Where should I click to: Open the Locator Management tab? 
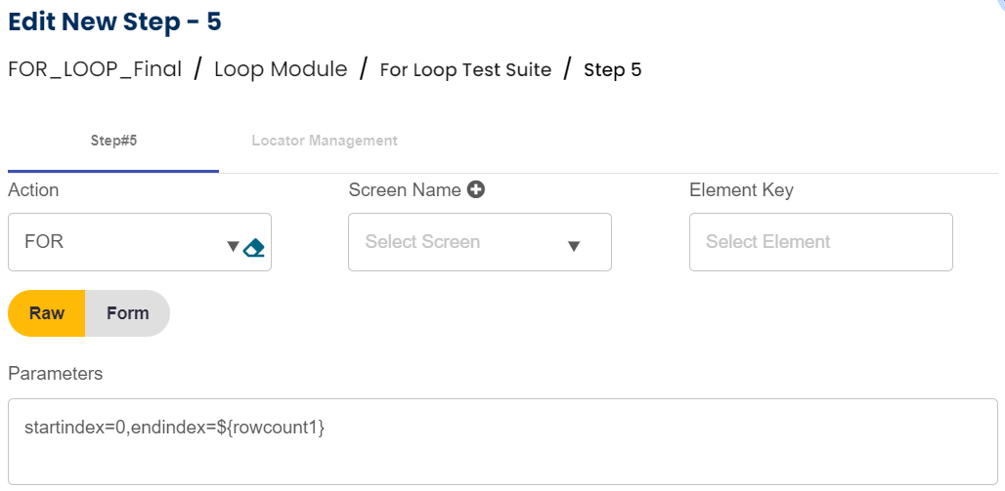pos(325,141)
